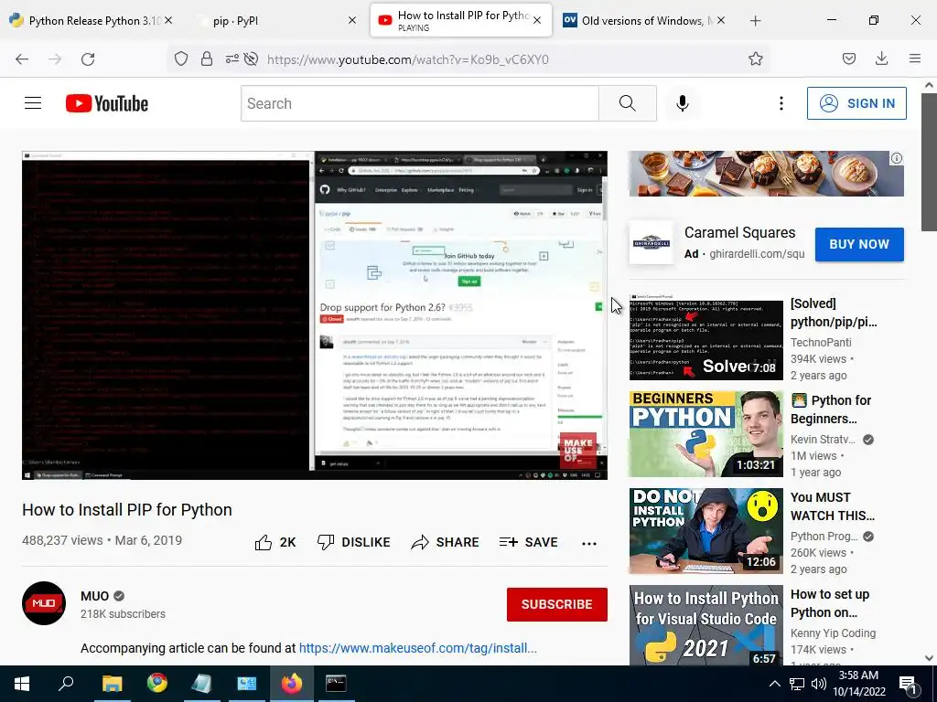Open more actions under the video

coord(589,543)
